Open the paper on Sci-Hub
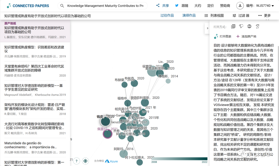 (241, 26)
